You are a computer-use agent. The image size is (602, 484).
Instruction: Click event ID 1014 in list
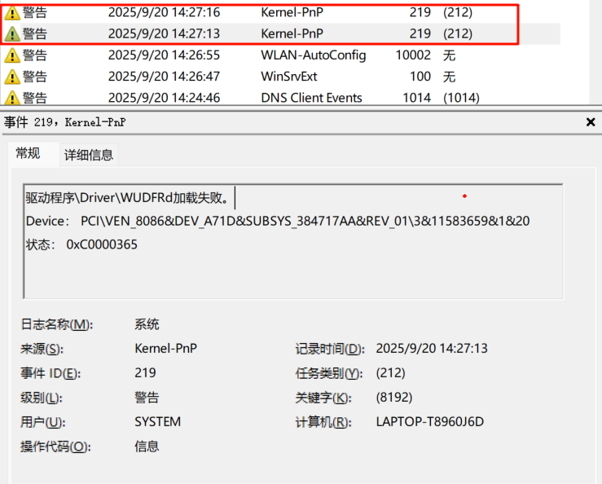click(x=416, y=98)
